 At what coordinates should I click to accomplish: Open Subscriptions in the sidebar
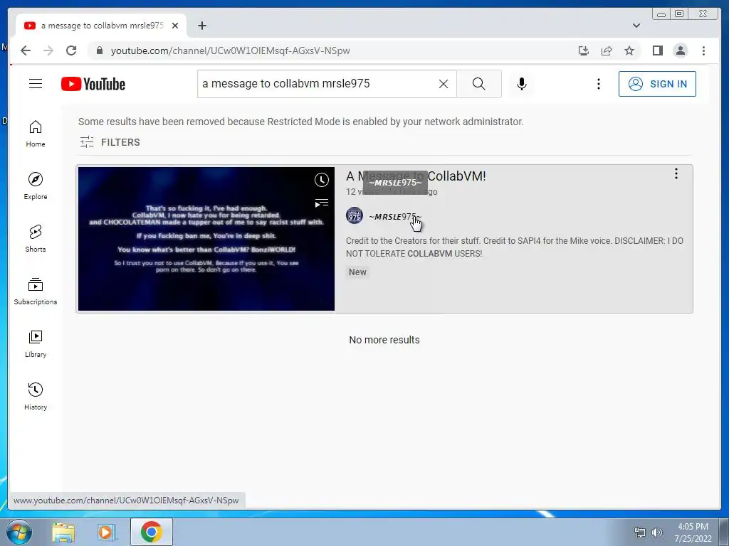tap(36, 291)
